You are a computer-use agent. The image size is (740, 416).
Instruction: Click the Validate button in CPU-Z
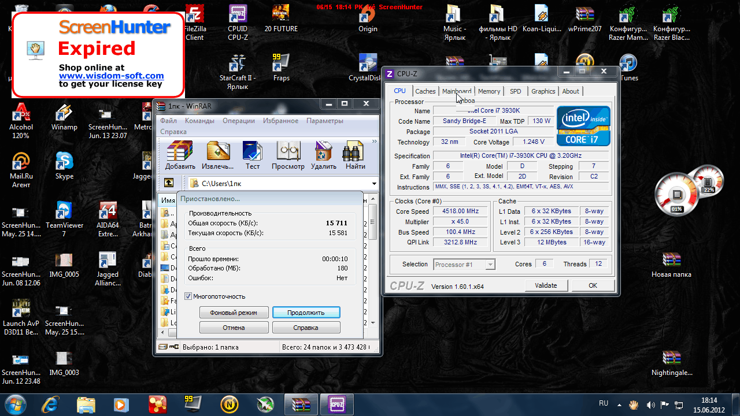click(546, 285)
